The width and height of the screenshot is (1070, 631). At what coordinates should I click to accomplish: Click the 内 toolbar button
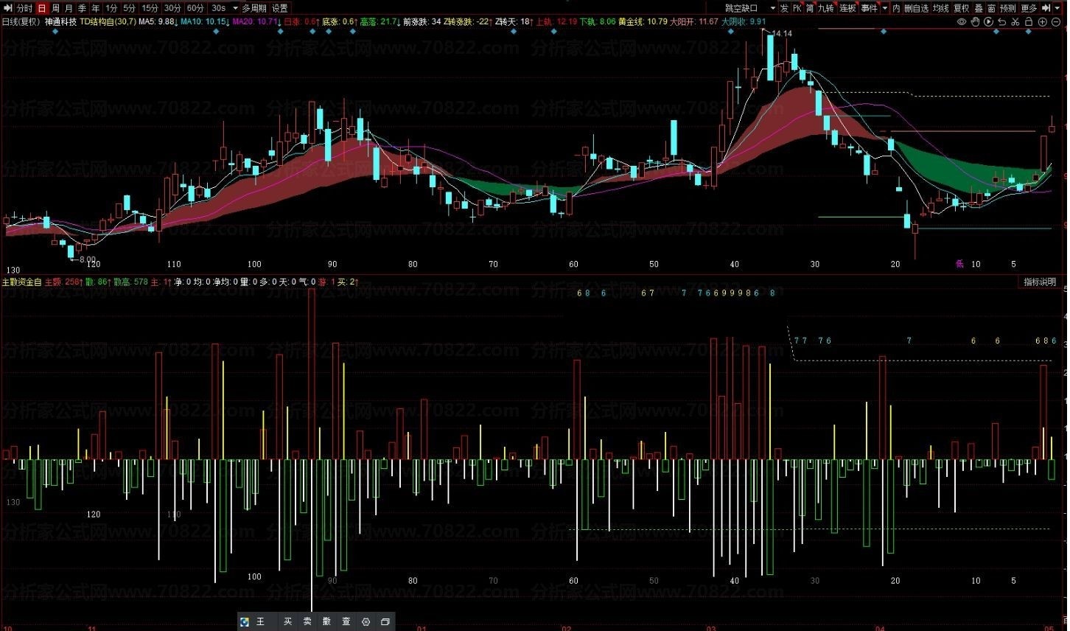coord(896,8)
